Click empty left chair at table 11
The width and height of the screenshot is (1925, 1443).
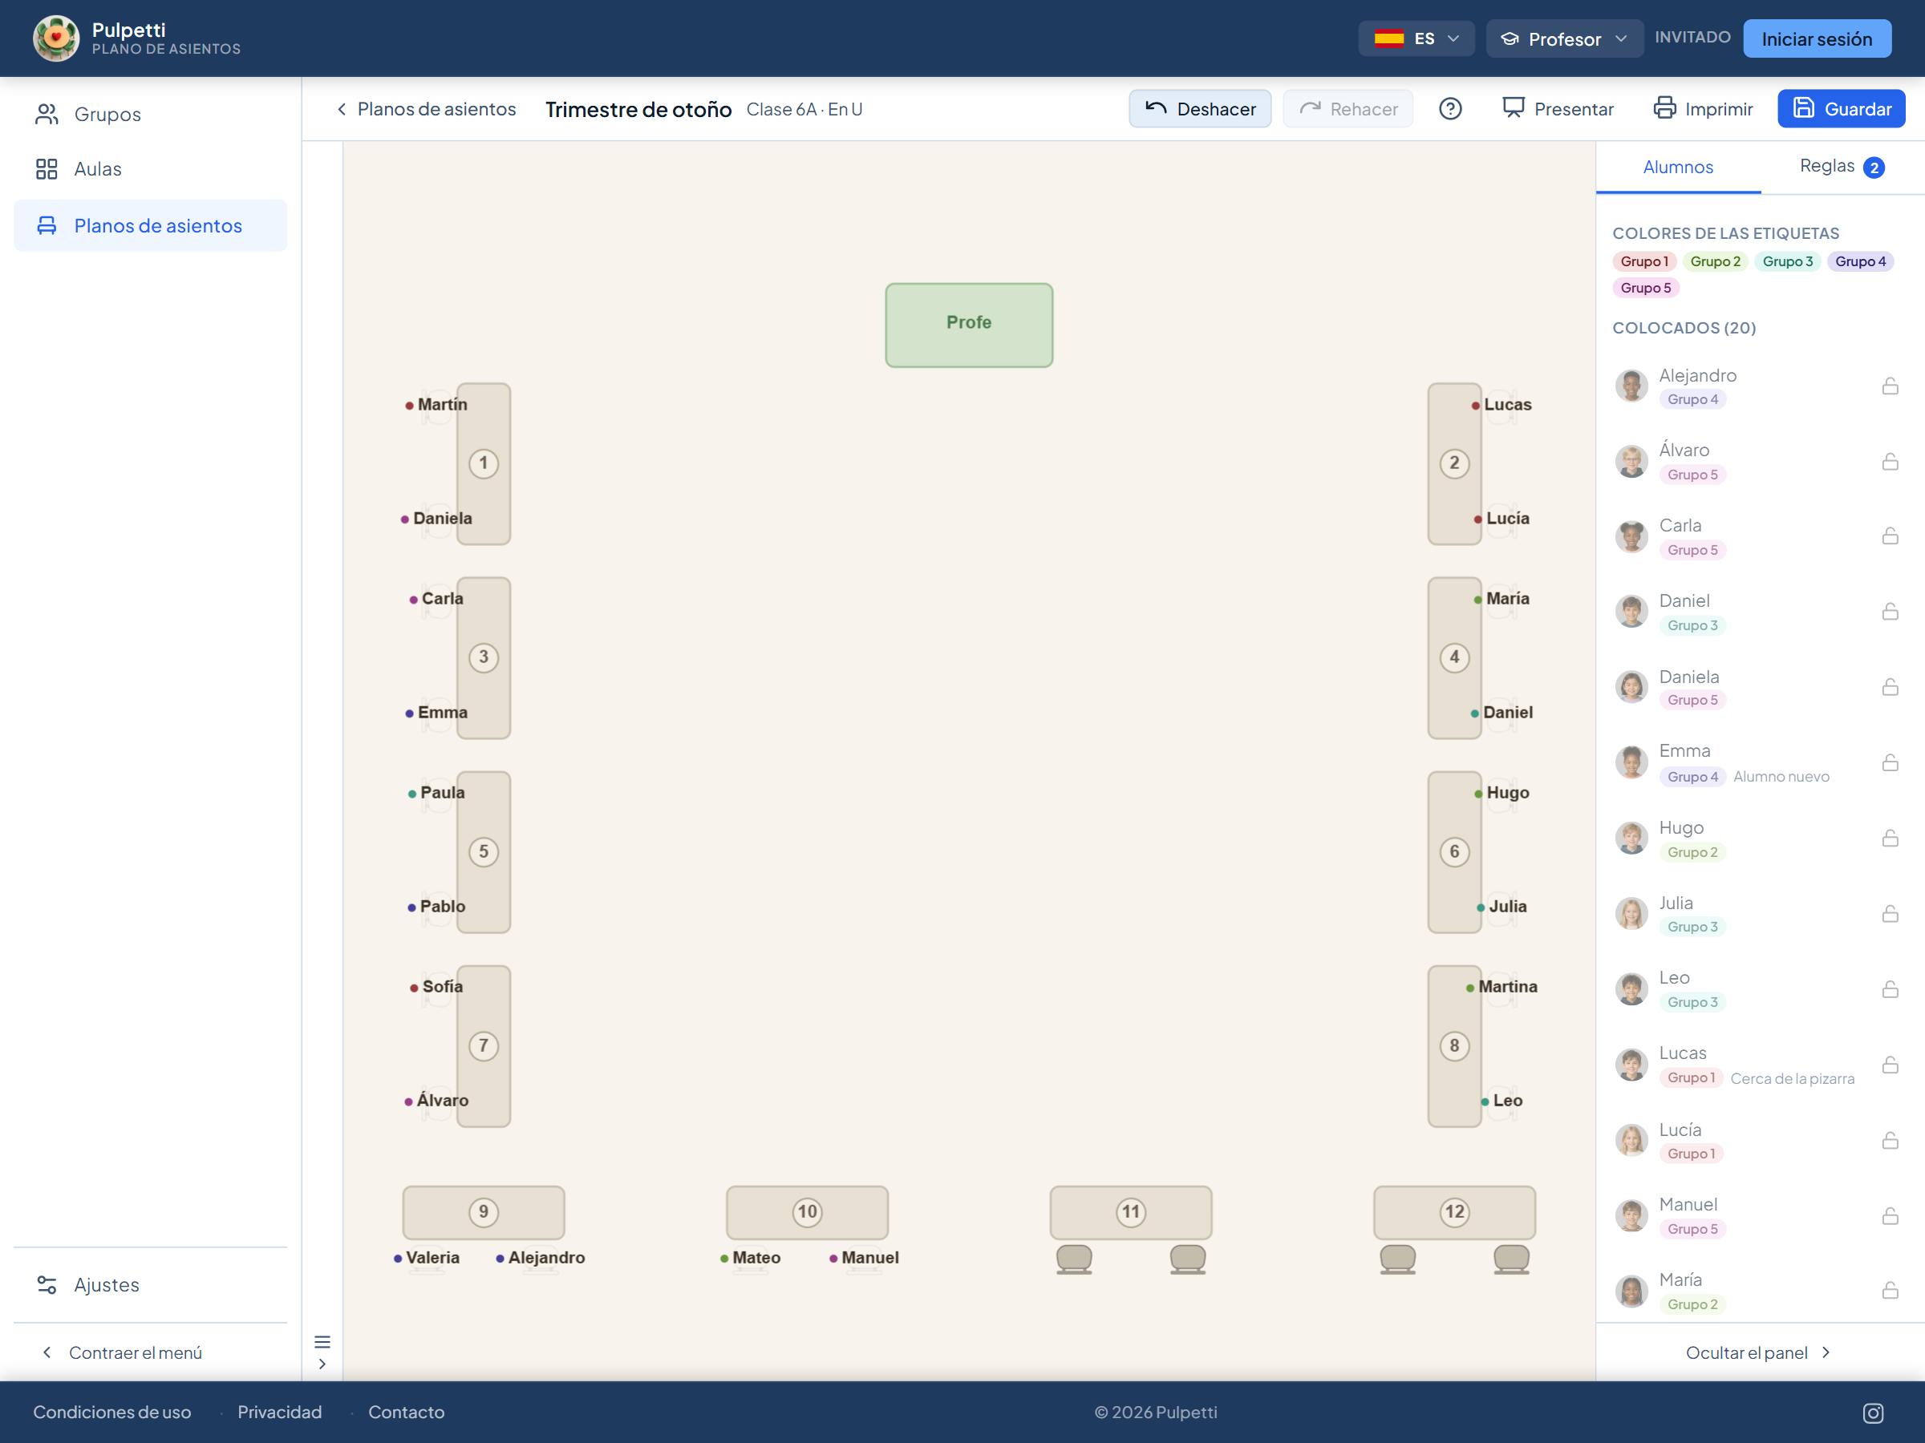pos(1074,1259)
